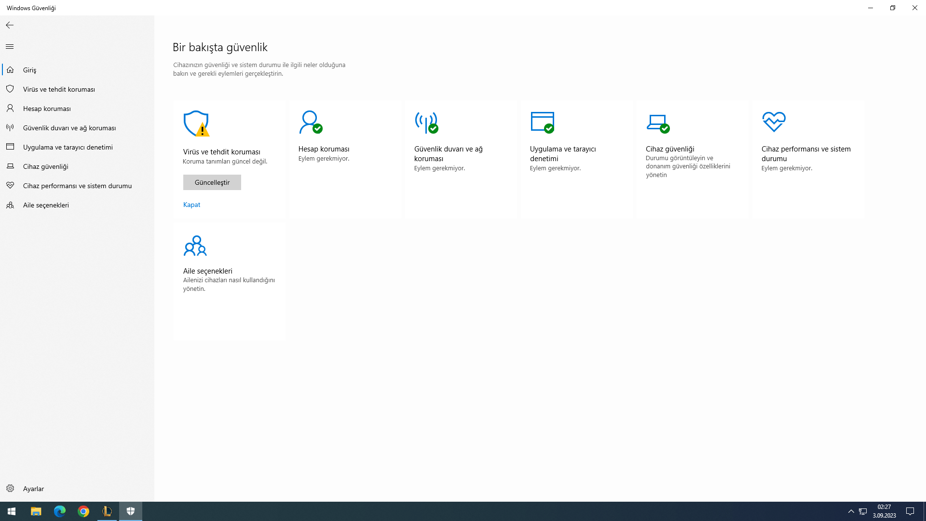Click the Kapat link
The height and width of the screenshot is (521, 926).
[191, 205]
